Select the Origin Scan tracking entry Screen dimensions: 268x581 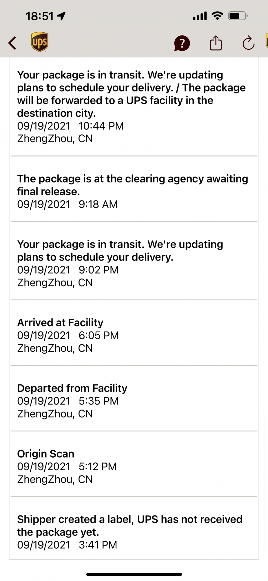pos(134,464)
